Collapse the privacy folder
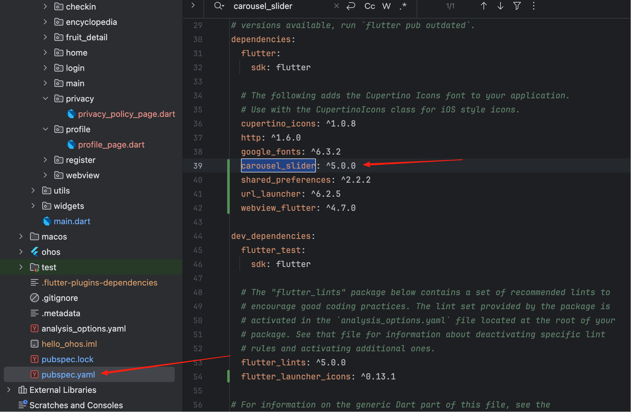This screenshot has height=412, width=631. (45, 99)
